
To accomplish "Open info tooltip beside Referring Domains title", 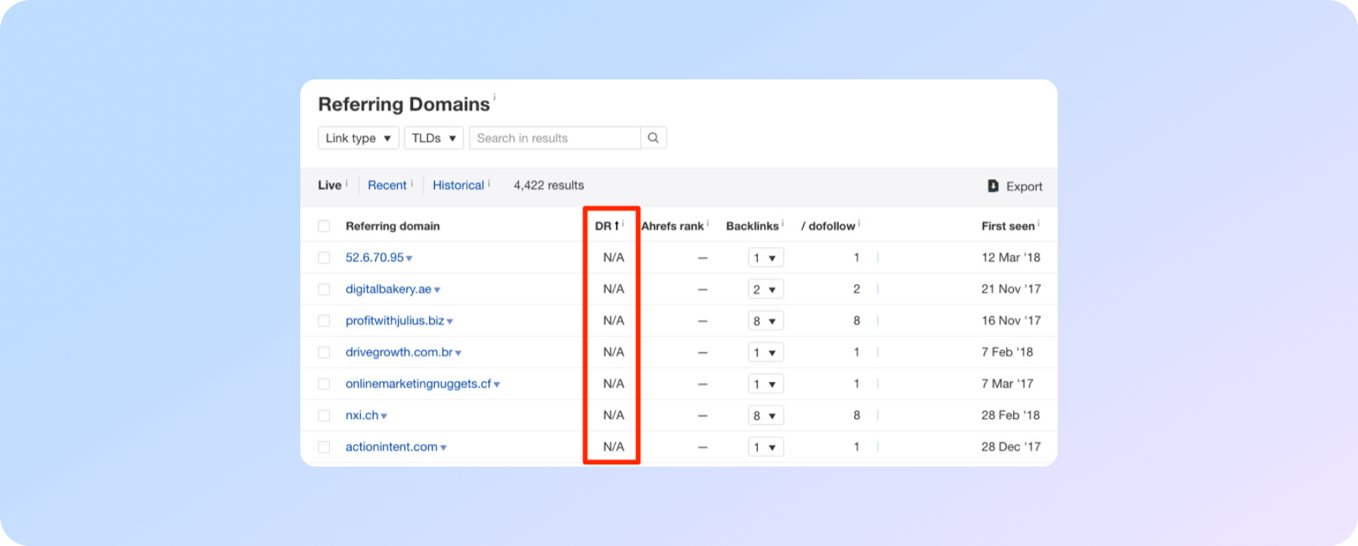I will point(495,97).
